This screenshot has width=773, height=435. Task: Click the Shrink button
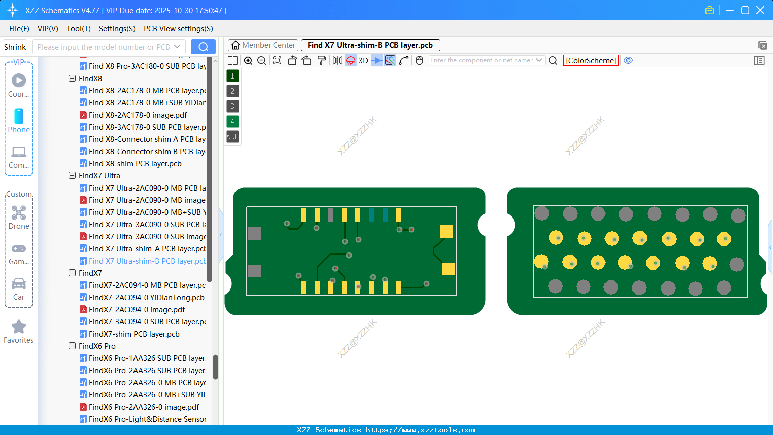coord(15,47)
